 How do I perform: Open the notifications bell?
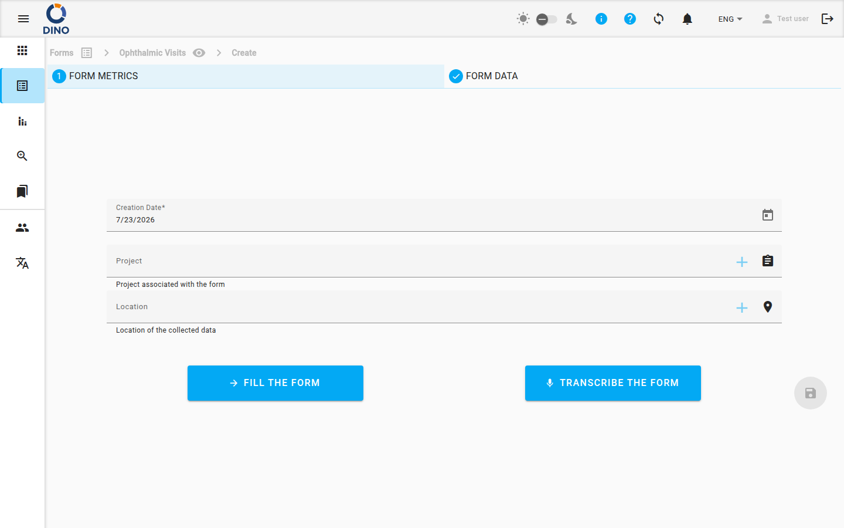click(x=688, y=19)
